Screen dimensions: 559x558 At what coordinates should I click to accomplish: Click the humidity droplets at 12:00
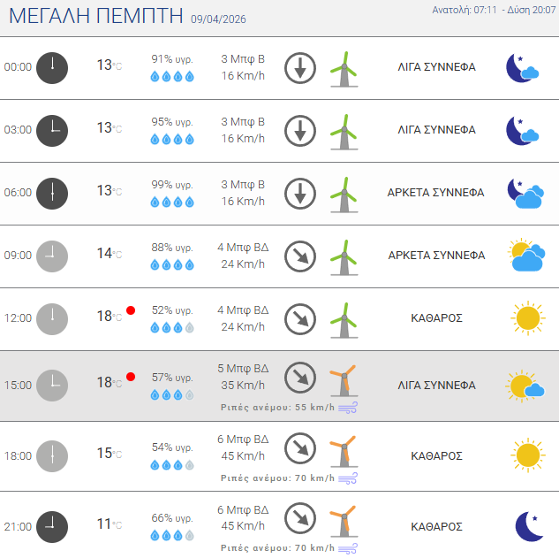coord(172,328)
